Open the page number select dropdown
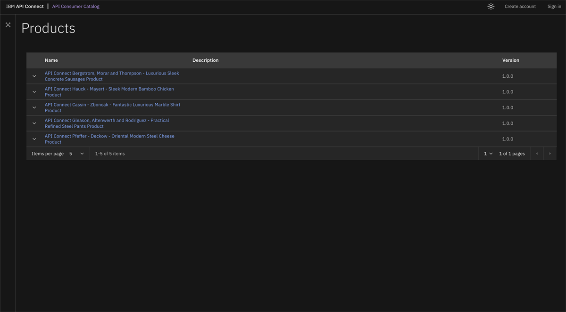This screenshot has width=566, height=312. click(488, 154)
